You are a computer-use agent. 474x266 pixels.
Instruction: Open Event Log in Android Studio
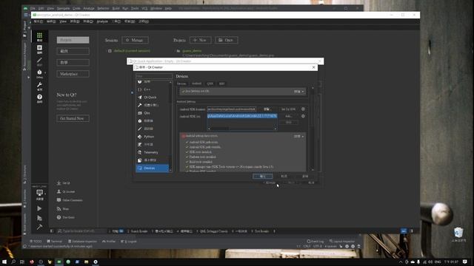[316, 242]
